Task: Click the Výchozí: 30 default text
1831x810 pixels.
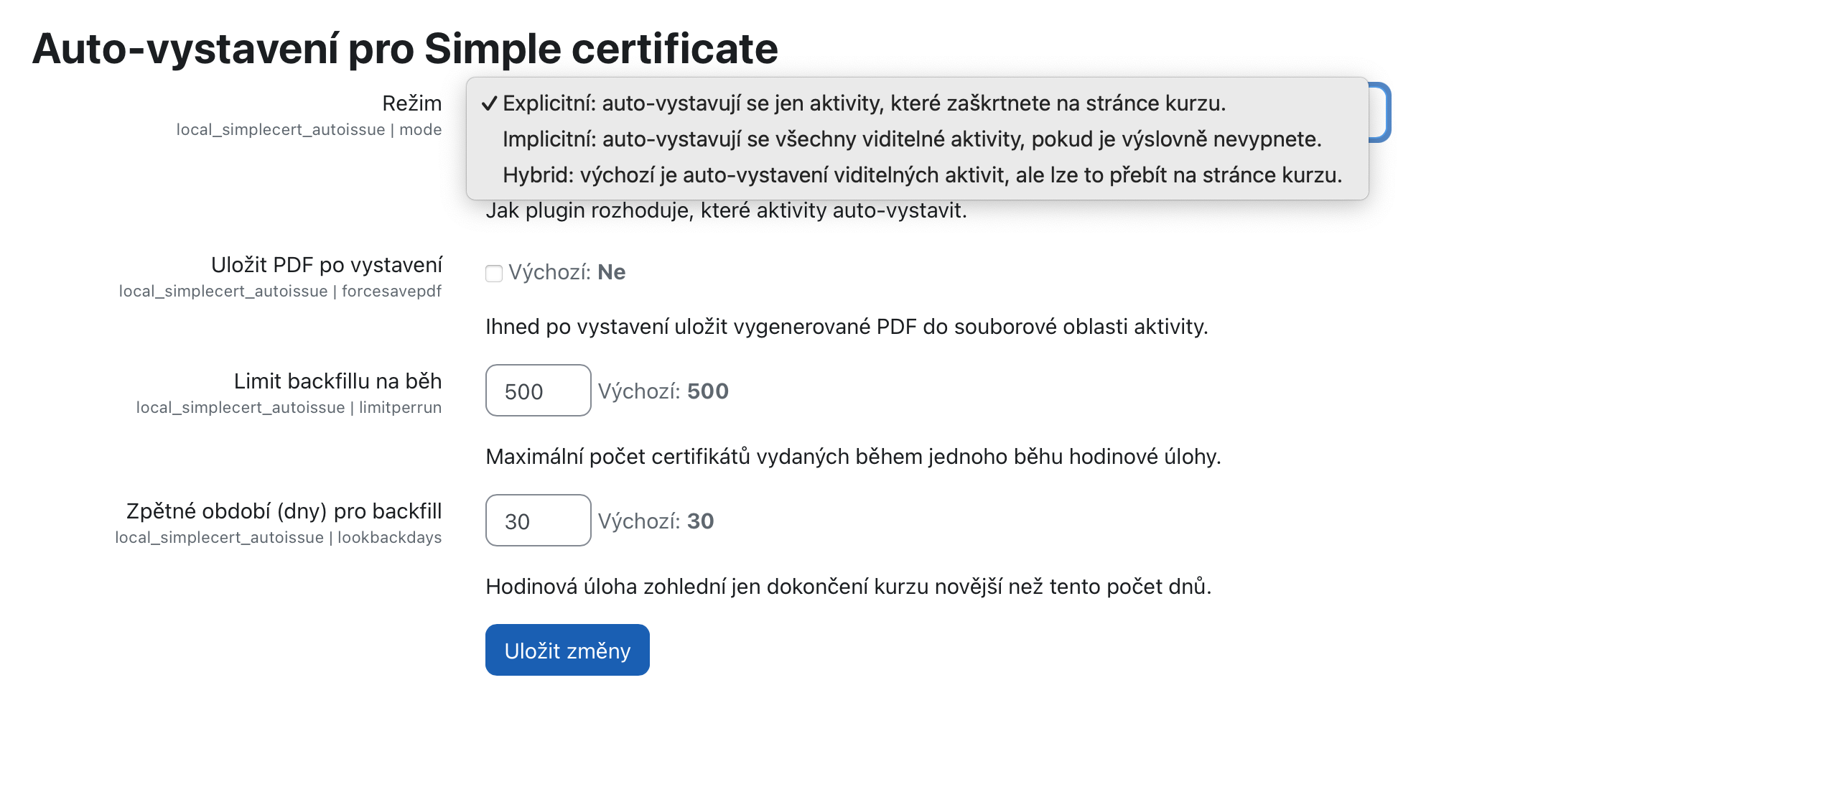Action: [656, 521]
